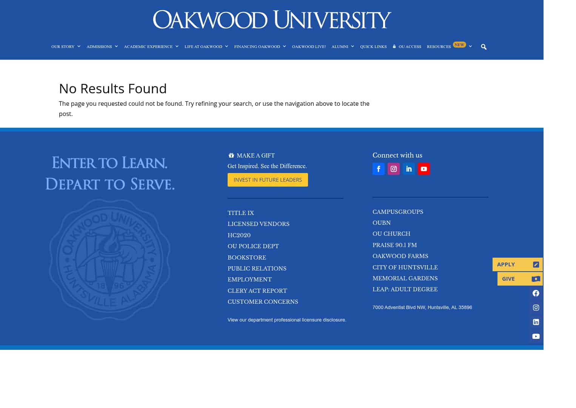Open the OU Access menu item

[407, 46]
